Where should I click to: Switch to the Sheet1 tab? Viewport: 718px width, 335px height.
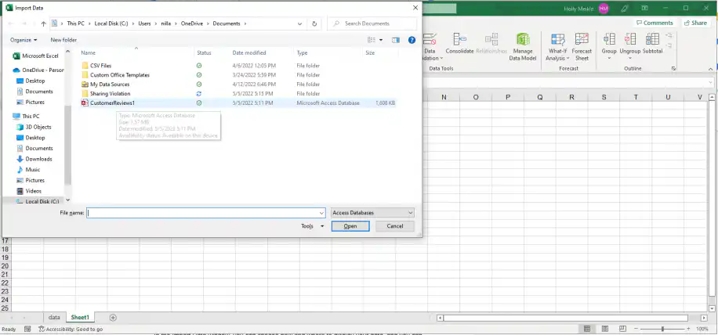(x=80, y=317)
